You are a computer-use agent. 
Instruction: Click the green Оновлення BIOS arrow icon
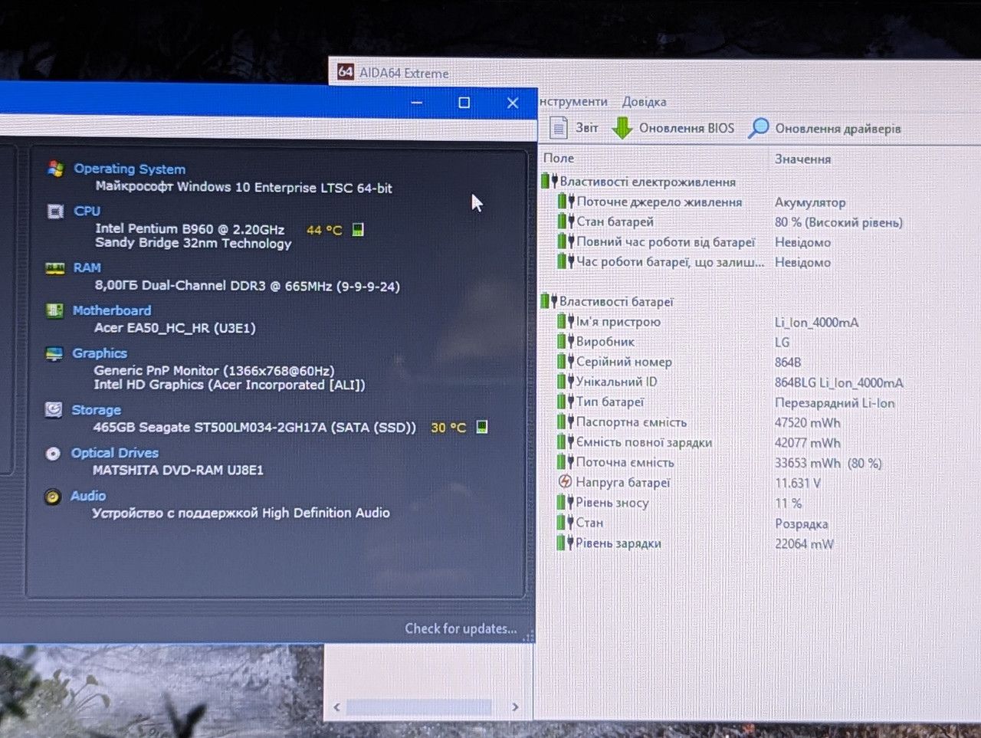point(622,127)
